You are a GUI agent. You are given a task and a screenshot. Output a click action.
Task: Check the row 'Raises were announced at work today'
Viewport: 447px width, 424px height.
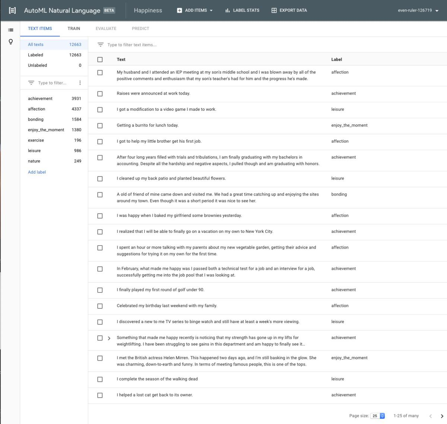click(x=100, y=94)
